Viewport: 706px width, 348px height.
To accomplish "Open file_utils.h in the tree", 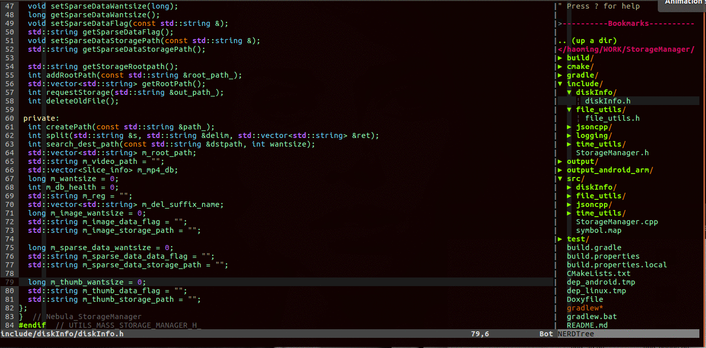I will coord(612,118).
